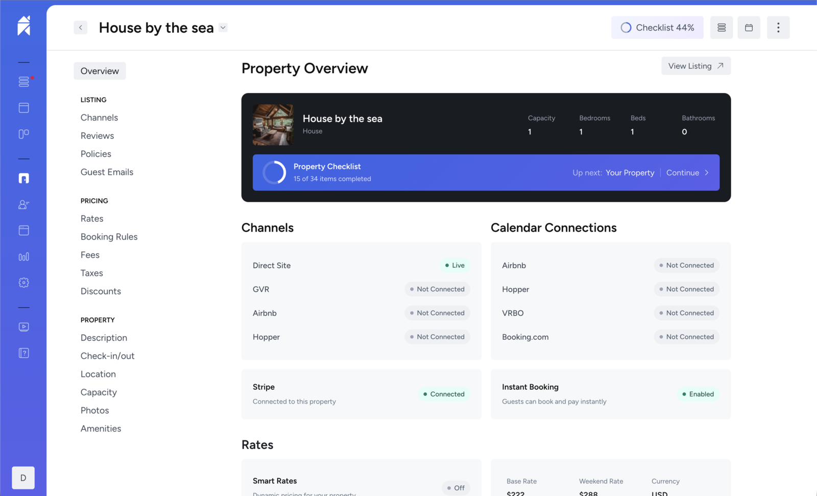
Task: Click GVR Not Connected badge
Action: click(x=438, y=289)
